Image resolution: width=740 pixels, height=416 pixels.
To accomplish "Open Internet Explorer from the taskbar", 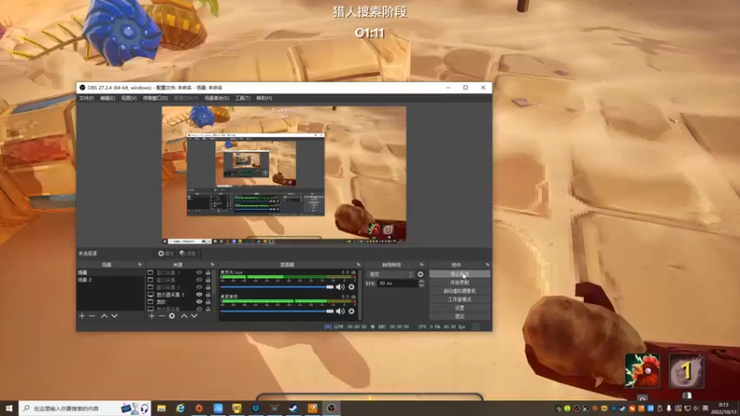I will pyautogui.click(x=180, y=408).
